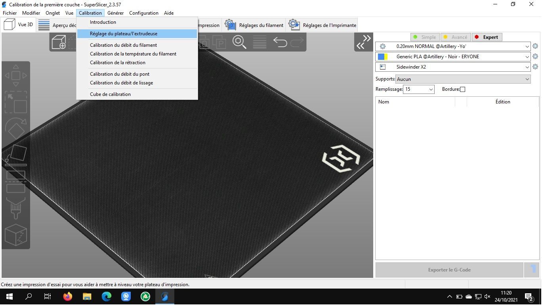Open print settings via gear beside 0.20mm NORMAL
This screenshot has height=306, width=542.
(535, 46)
